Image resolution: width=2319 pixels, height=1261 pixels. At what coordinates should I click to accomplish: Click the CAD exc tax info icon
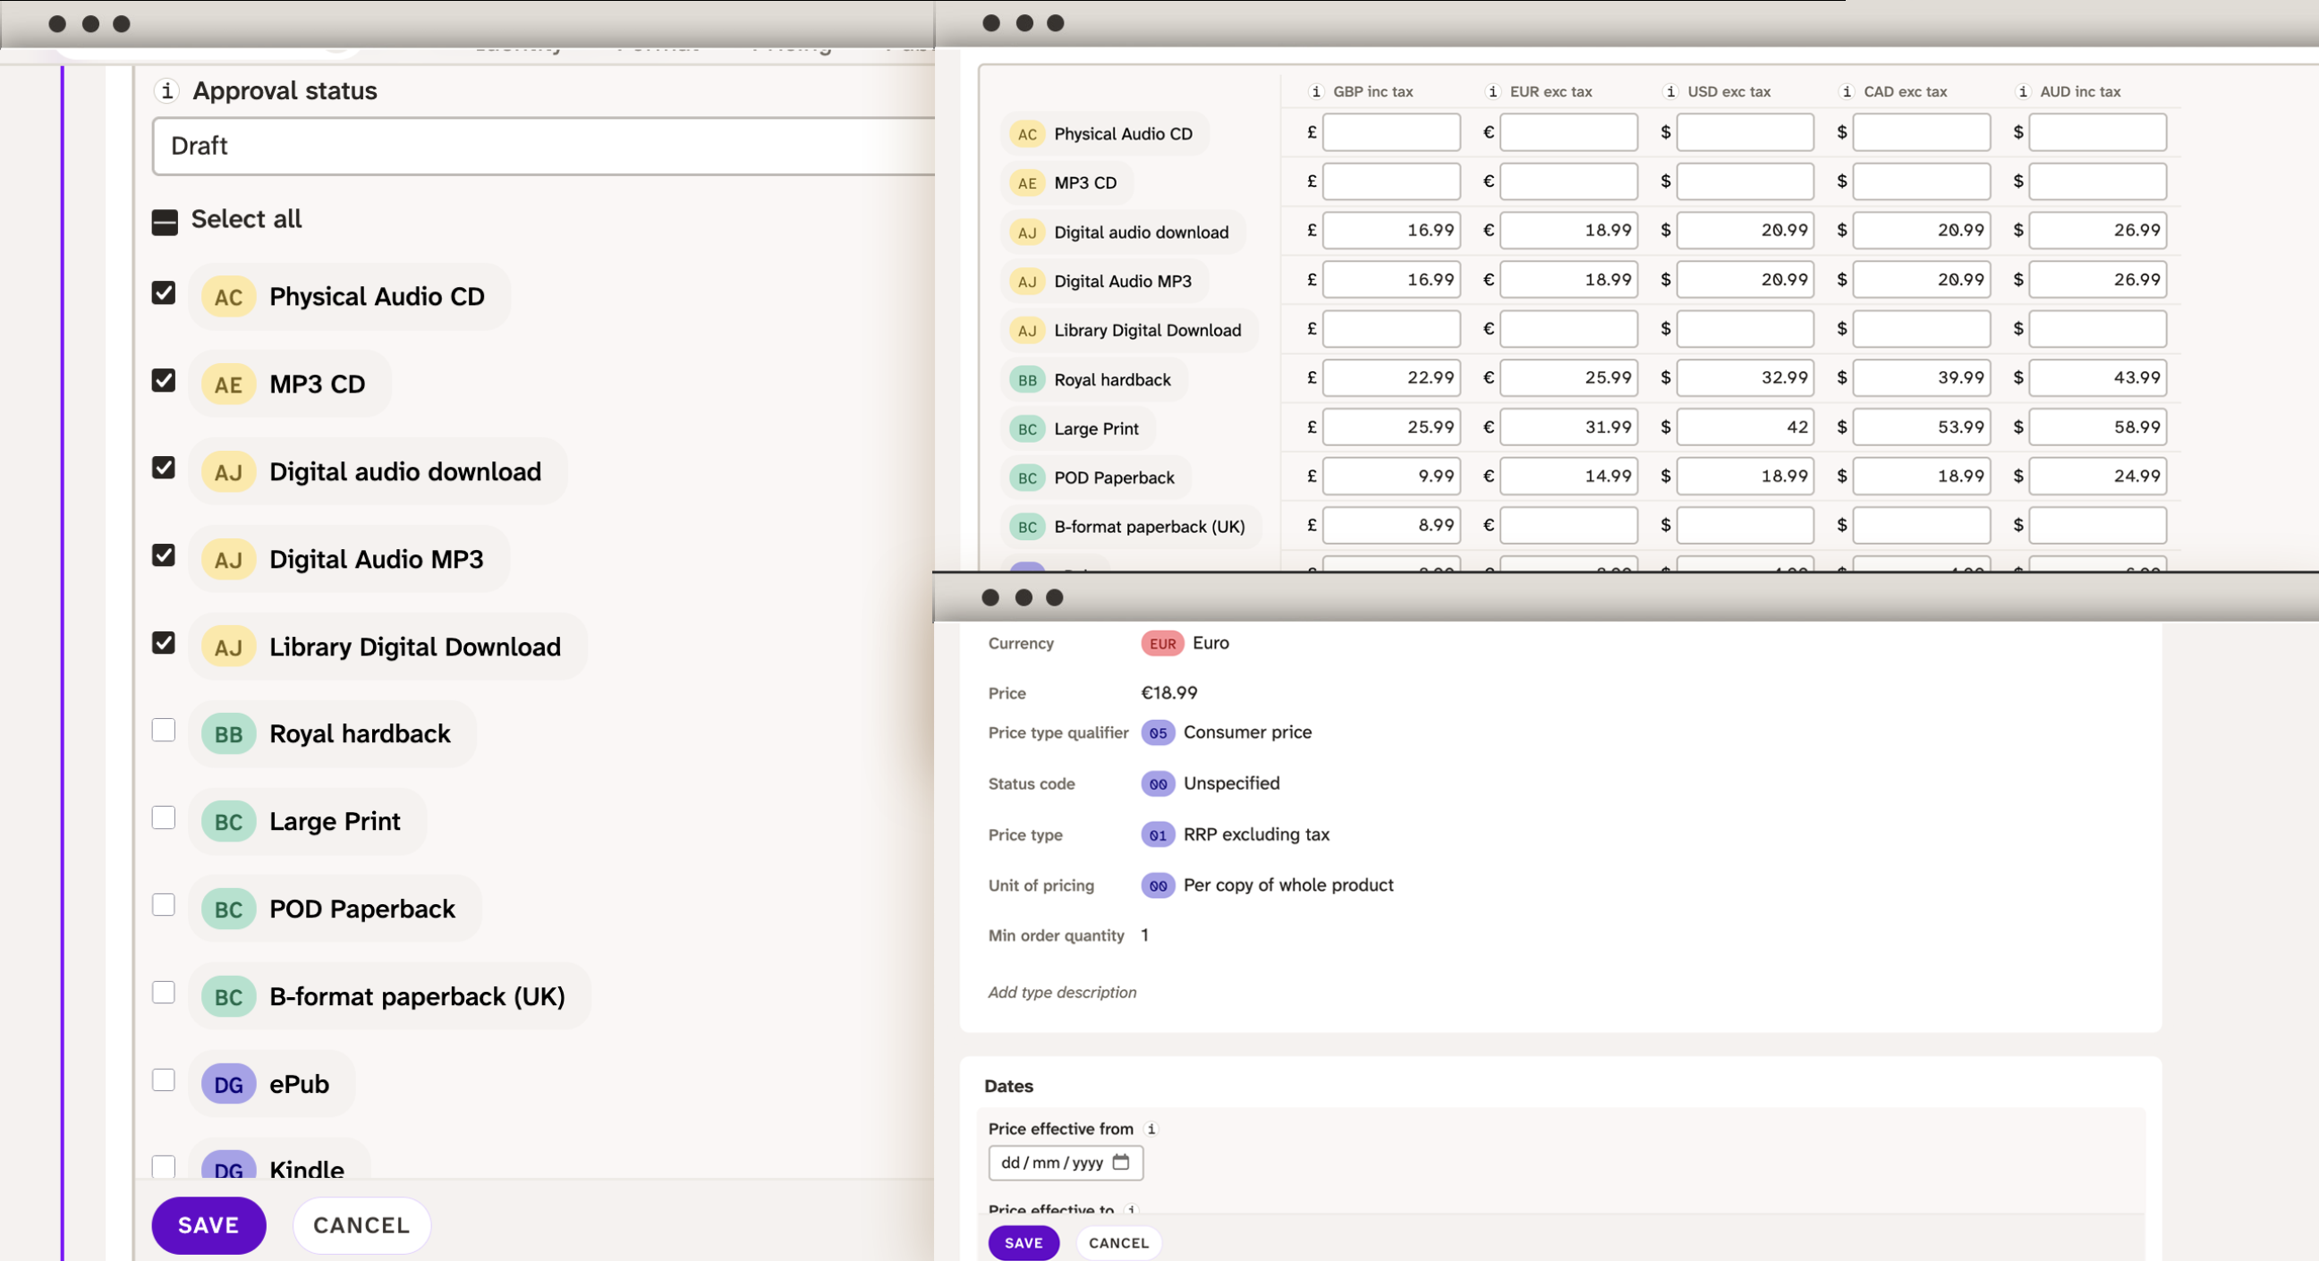tap(1847, 92)
